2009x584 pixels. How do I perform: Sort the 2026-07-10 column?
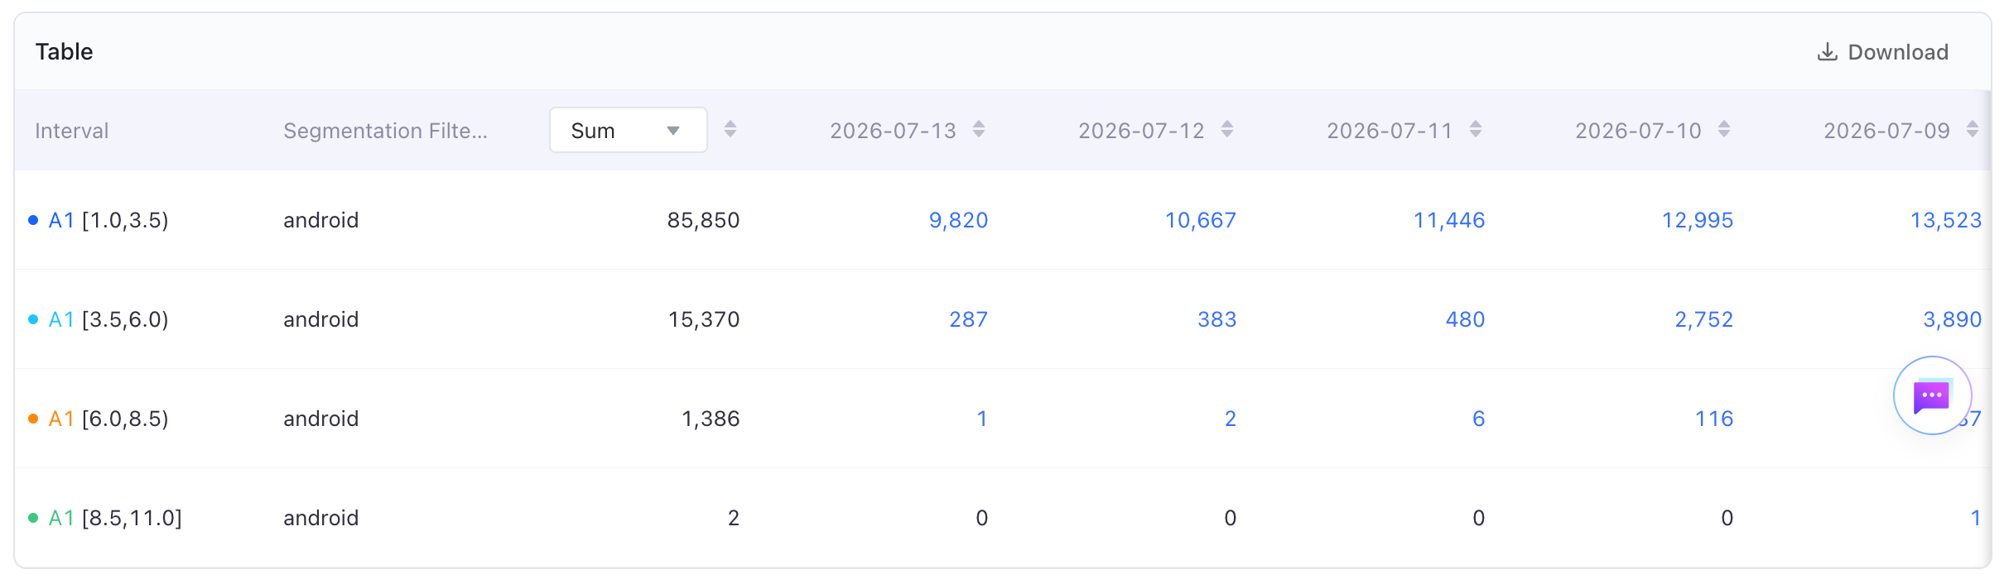tap(1723, 129)
